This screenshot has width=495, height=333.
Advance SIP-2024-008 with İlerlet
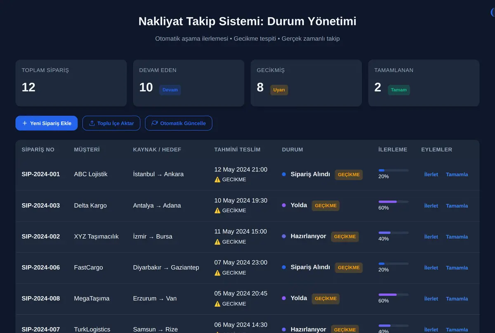pos(431,299)
